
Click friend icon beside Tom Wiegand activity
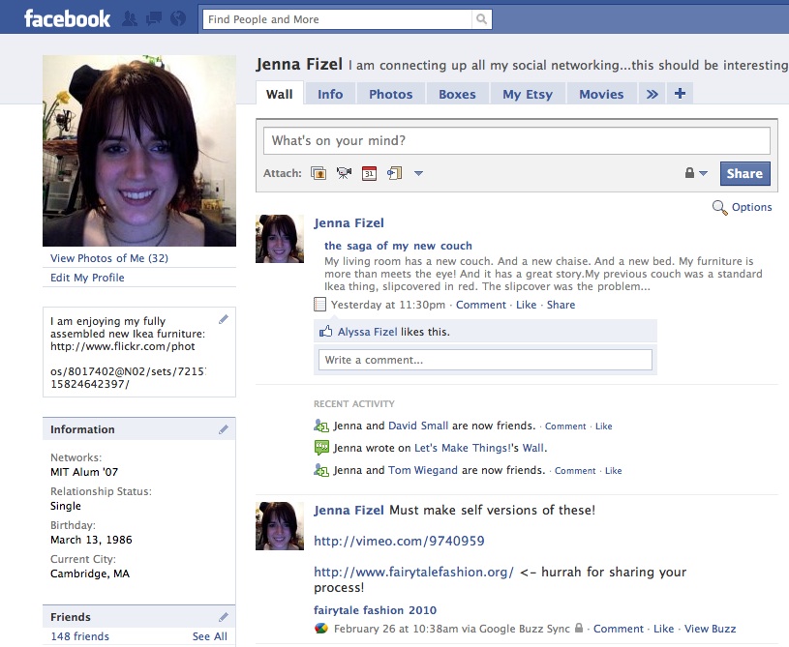click(x=321, y=471)
